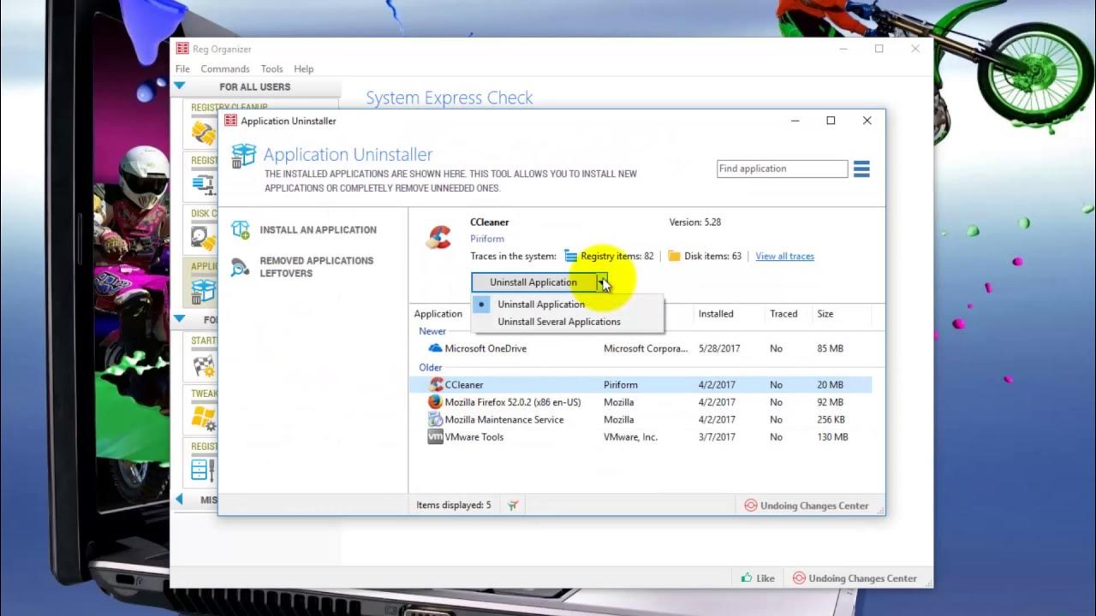This screenshot has height=616, width=1096.
Task: Expand the Misc section arrow in sidebar
Action: [x=179, y=500]
